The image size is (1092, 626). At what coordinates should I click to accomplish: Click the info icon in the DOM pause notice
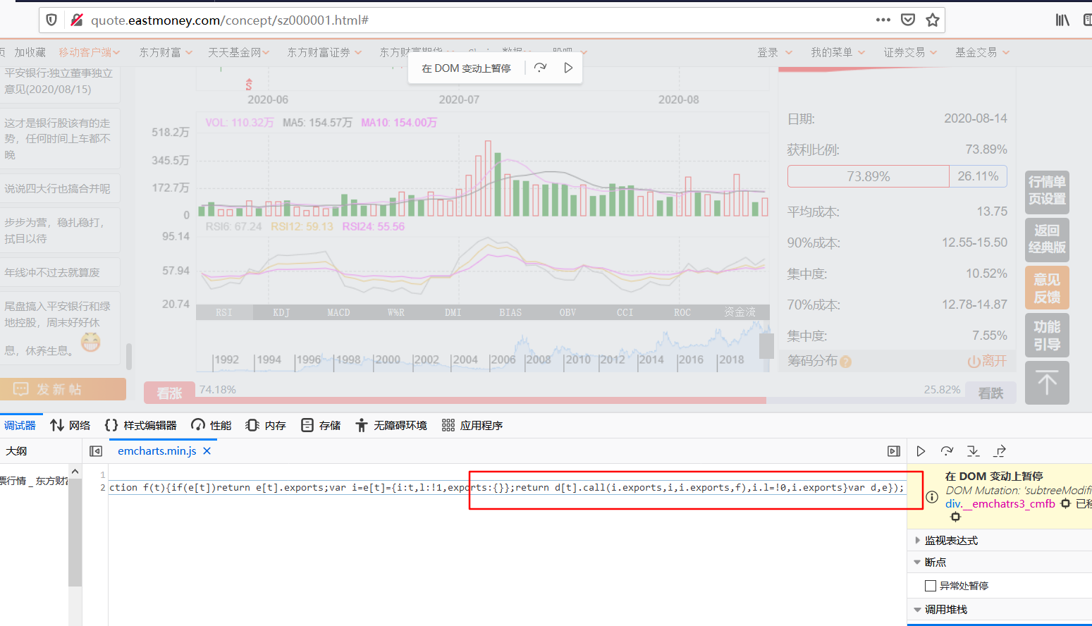932,496
